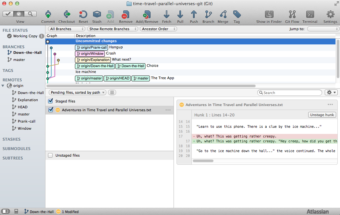This screenshot has width=340, height=215.
Task: Collapse the origin remote tree
Action: (x=3, y=86)
